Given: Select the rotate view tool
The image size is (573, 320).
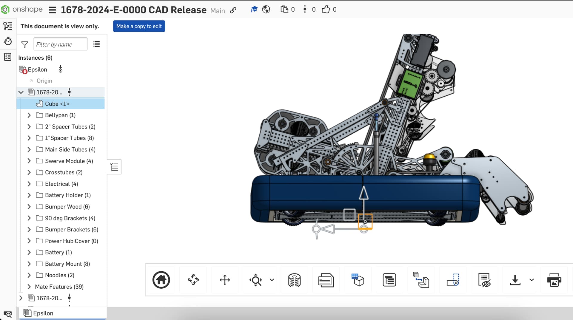Looking at the screenshot, I should [193, 280].
